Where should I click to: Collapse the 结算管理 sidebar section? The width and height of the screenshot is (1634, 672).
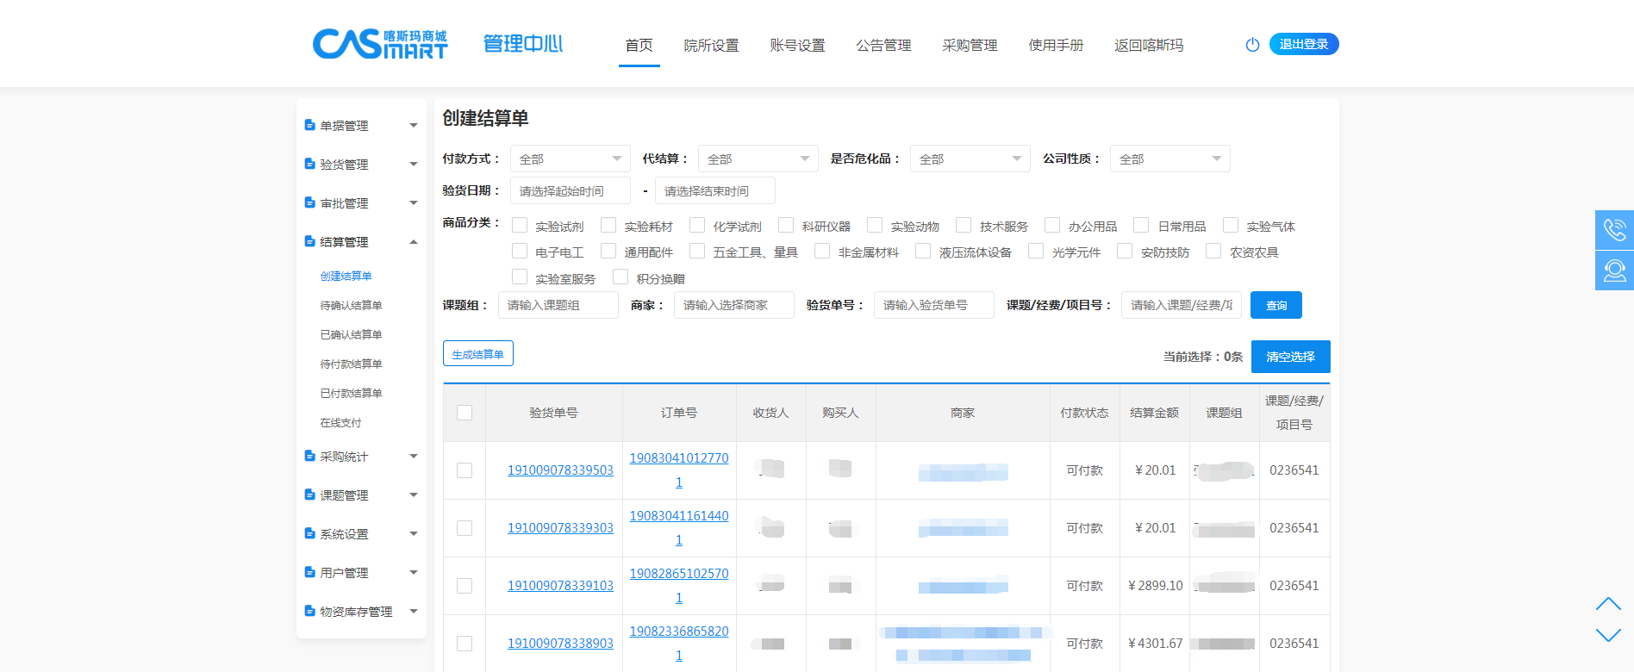pos(414,242)
